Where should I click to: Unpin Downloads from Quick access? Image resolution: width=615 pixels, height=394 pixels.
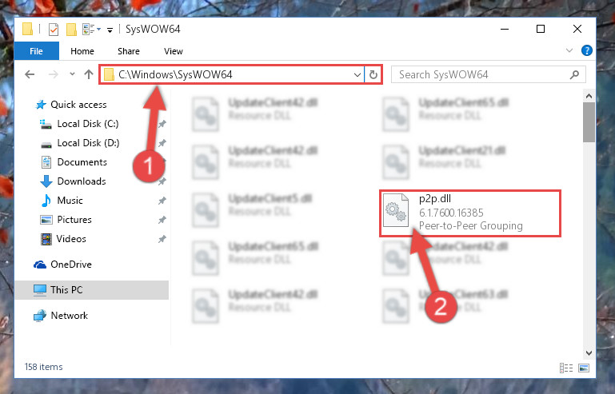162,181
